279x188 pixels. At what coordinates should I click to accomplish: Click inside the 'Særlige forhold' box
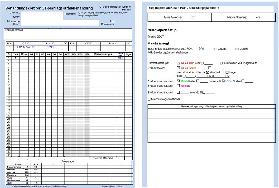pos(68,34)
